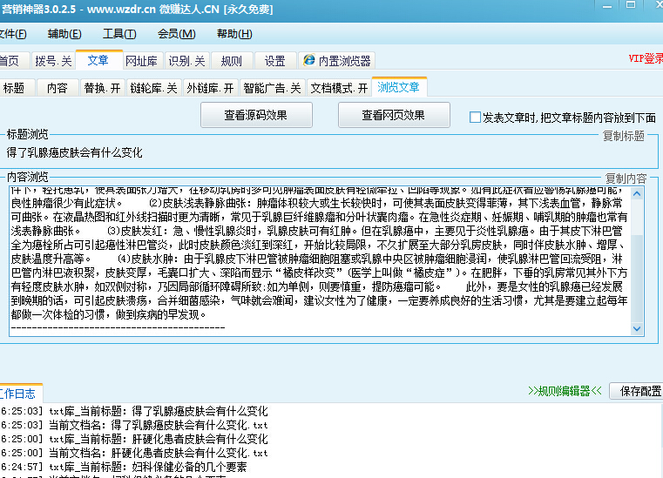The image size is (663, 478).
Task: Open the 工具(T) menu
Action: [x=119, y=34]
